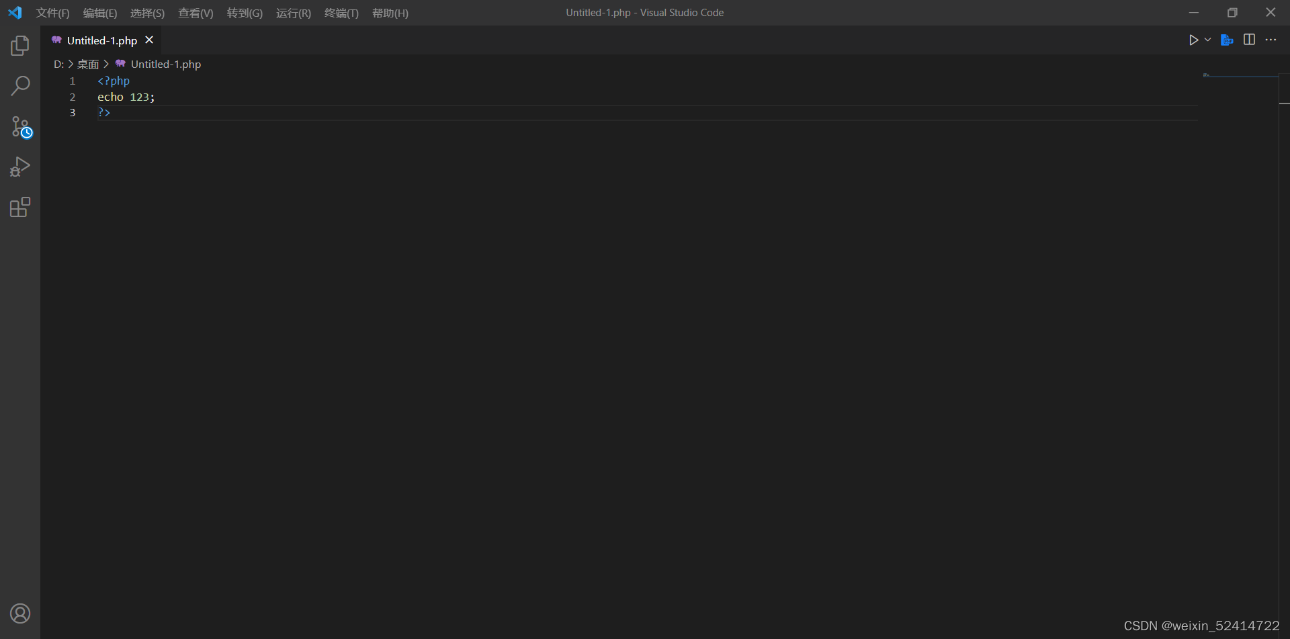Close the Untitled-1.php tab

(x=148, y=40)
